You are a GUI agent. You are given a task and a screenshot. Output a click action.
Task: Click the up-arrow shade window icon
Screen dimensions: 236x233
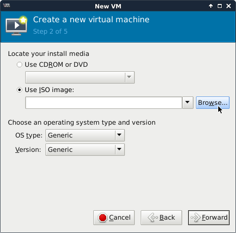coord(211,6)
